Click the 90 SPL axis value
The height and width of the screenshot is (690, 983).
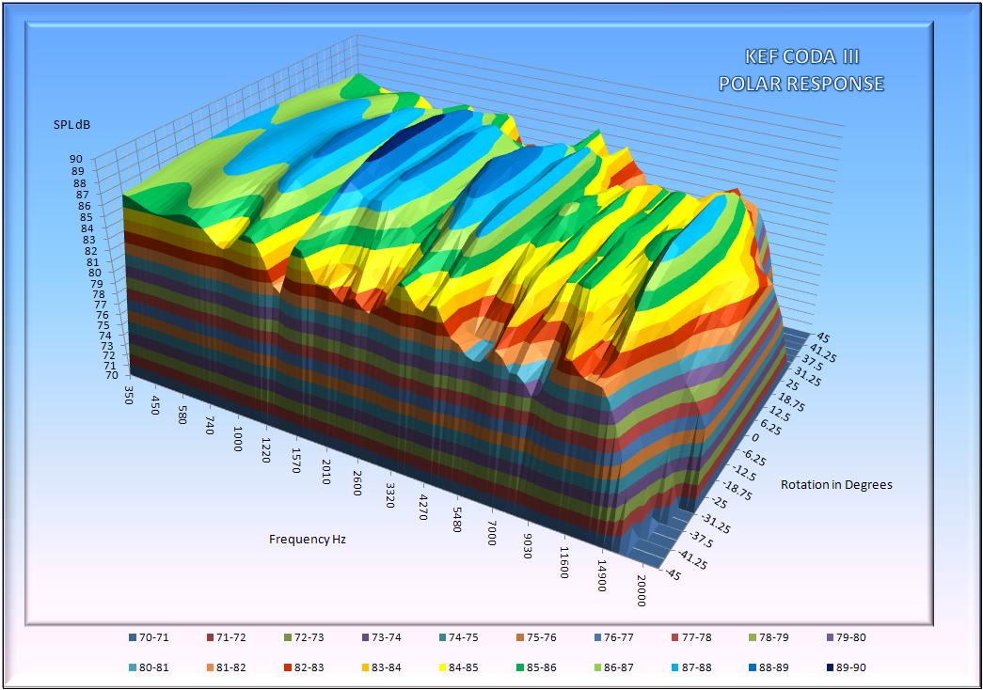pyautogui.click(x=77, y=159)
